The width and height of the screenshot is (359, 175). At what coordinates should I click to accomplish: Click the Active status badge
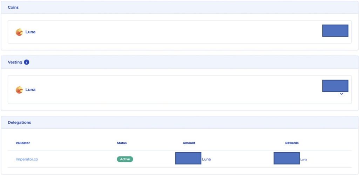pyautogui.click(x=125, y=159)
